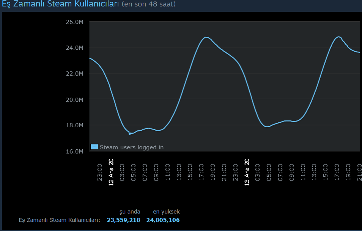Click the 22.0M y-axis label
The height and width of the screenshot is (231, 362).
tap(74, 74)
